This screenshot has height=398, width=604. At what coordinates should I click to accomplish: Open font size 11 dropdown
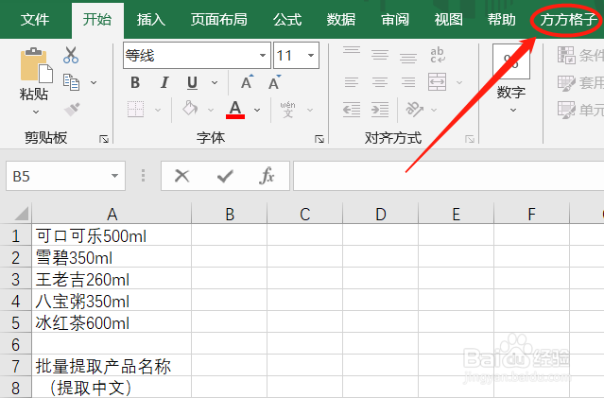coord(310,56)
